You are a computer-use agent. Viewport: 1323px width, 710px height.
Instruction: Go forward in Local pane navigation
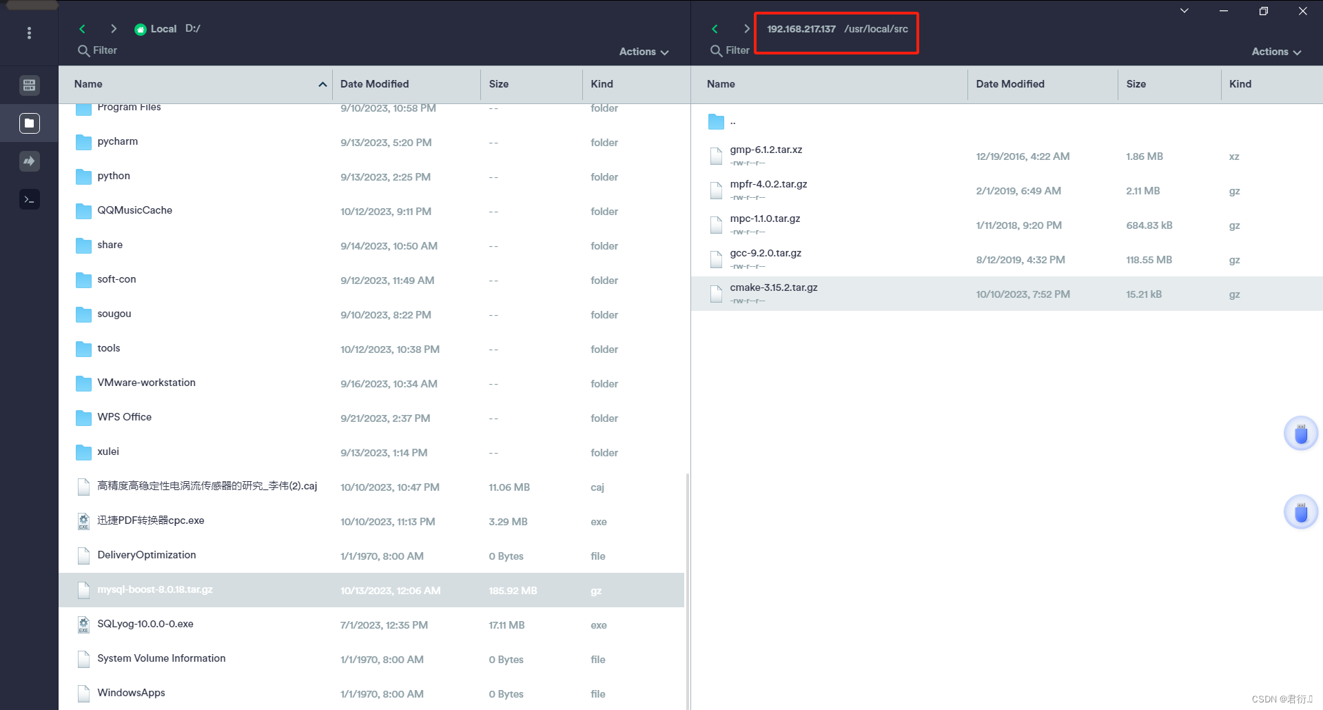click(x=114, y=29)
